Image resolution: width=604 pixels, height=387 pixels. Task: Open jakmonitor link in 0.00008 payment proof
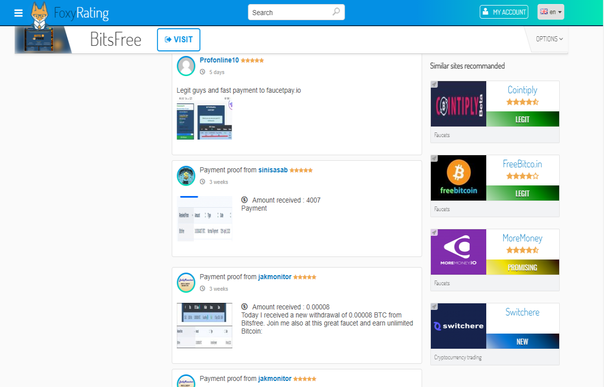[x=275, y=277]
